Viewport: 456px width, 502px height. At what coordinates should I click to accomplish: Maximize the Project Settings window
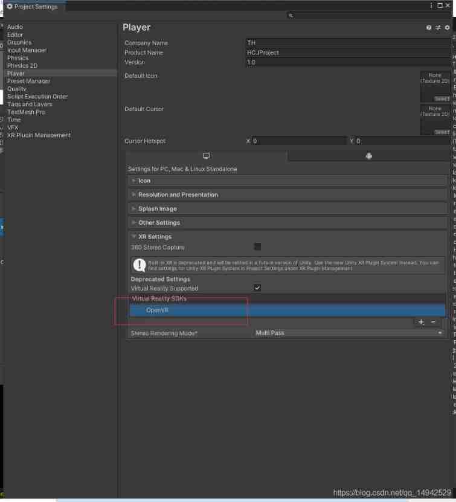440,6
